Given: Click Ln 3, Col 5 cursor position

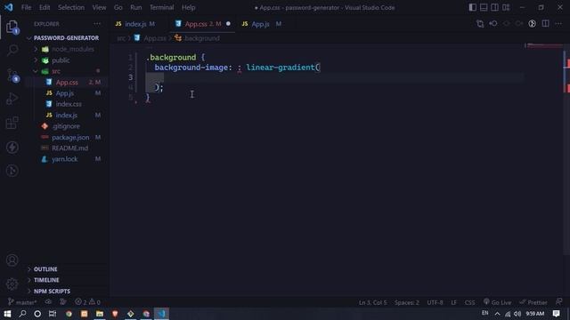Looking at the screenshot, I should tap(373, 302).
